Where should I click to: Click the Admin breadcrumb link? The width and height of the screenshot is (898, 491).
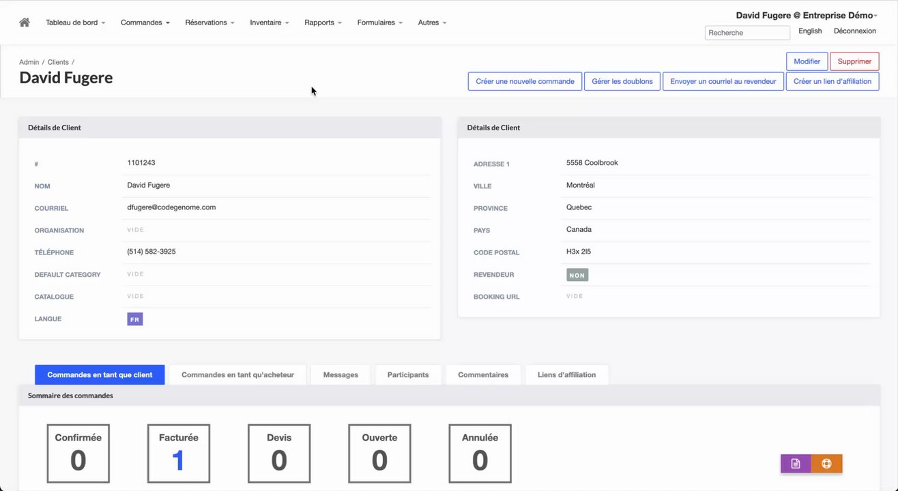tap(29, 62)
